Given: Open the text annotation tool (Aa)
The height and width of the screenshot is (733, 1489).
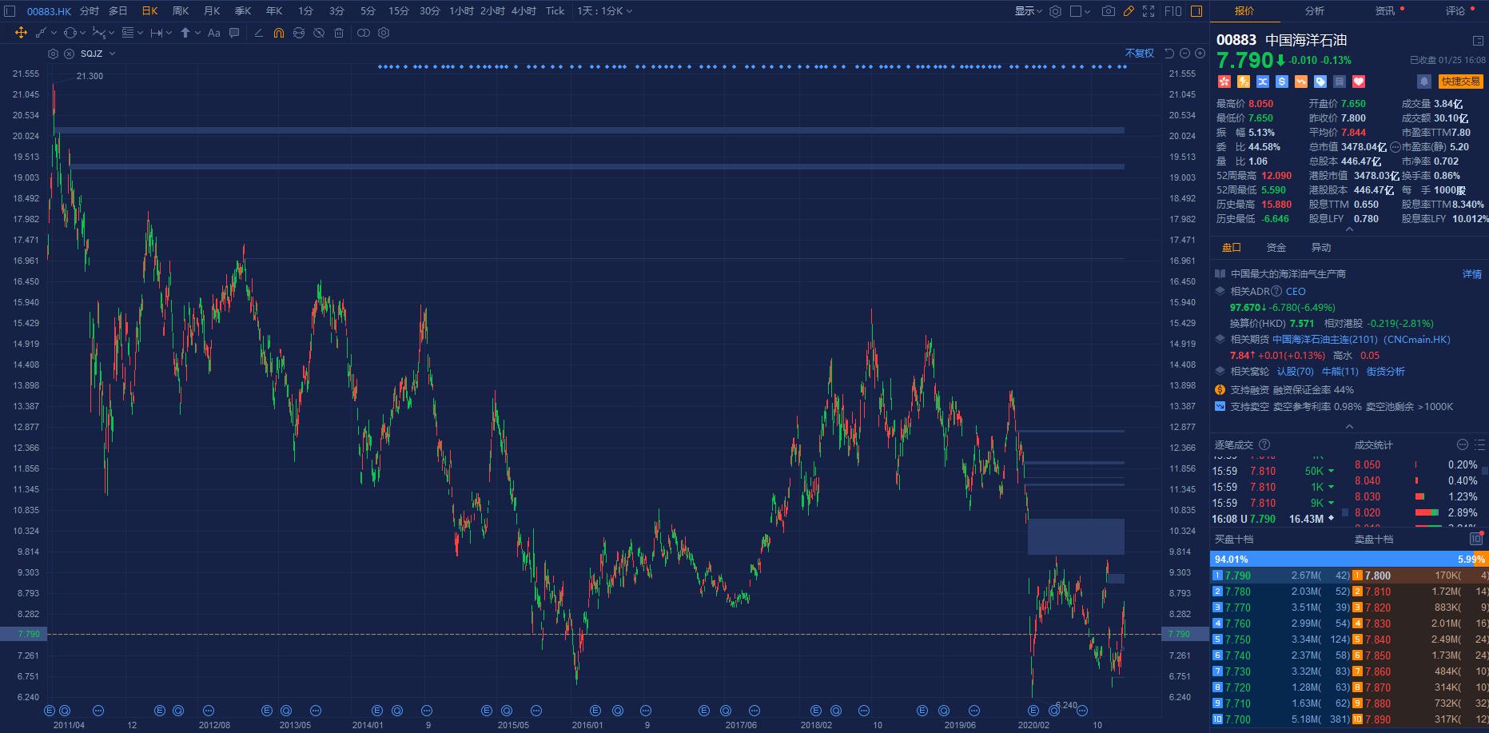Looking at the screenshot, I should tap(213, 33).
